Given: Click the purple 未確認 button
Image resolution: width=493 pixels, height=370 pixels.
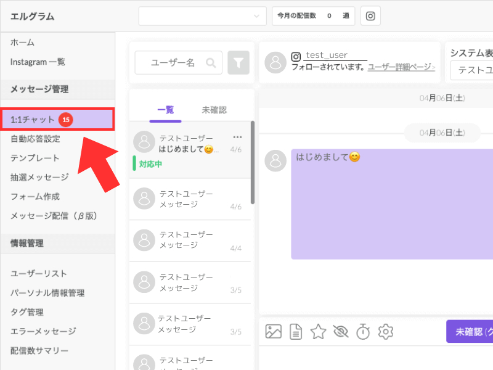Looking at the screenshot, I should [470, 332].
